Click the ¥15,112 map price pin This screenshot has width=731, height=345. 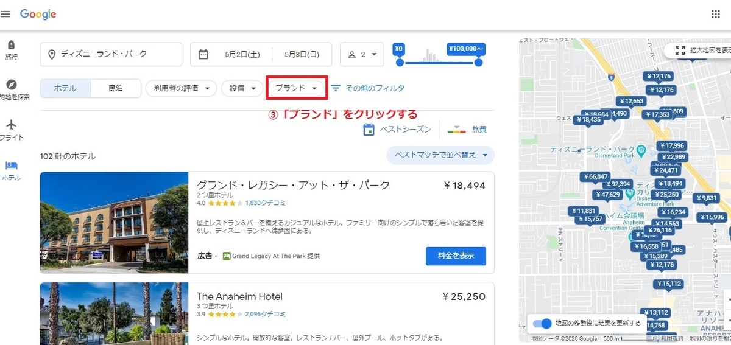(669, 284)
